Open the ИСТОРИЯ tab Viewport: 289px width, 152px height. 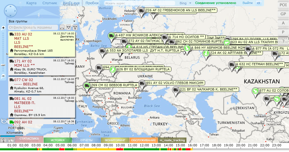(58, 140)
